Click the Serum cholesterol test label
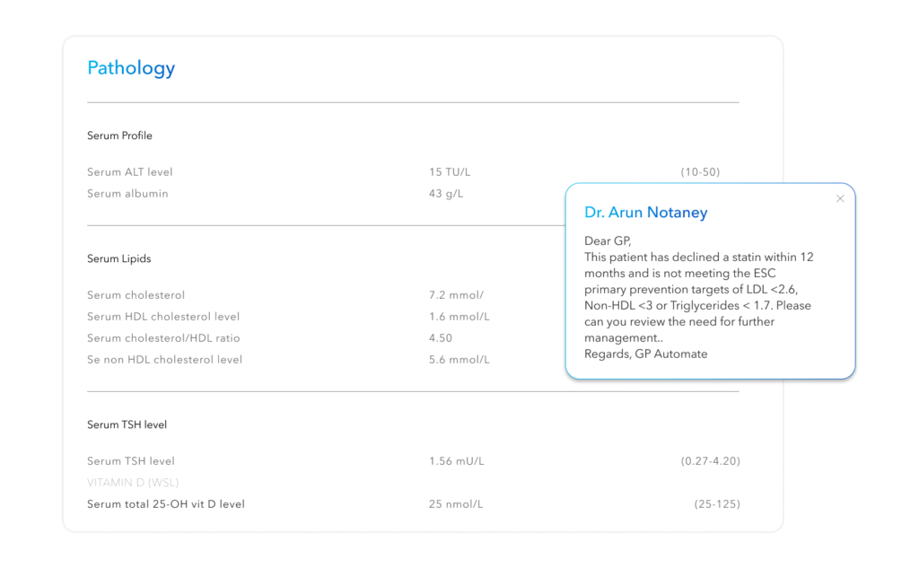 [x=136, y=295]
